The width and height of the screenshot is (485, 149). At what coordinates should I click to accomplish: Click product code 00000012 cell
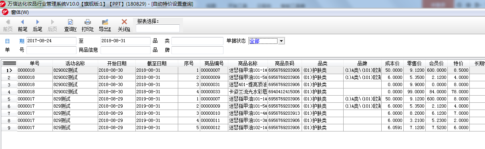tap(214, 127)
